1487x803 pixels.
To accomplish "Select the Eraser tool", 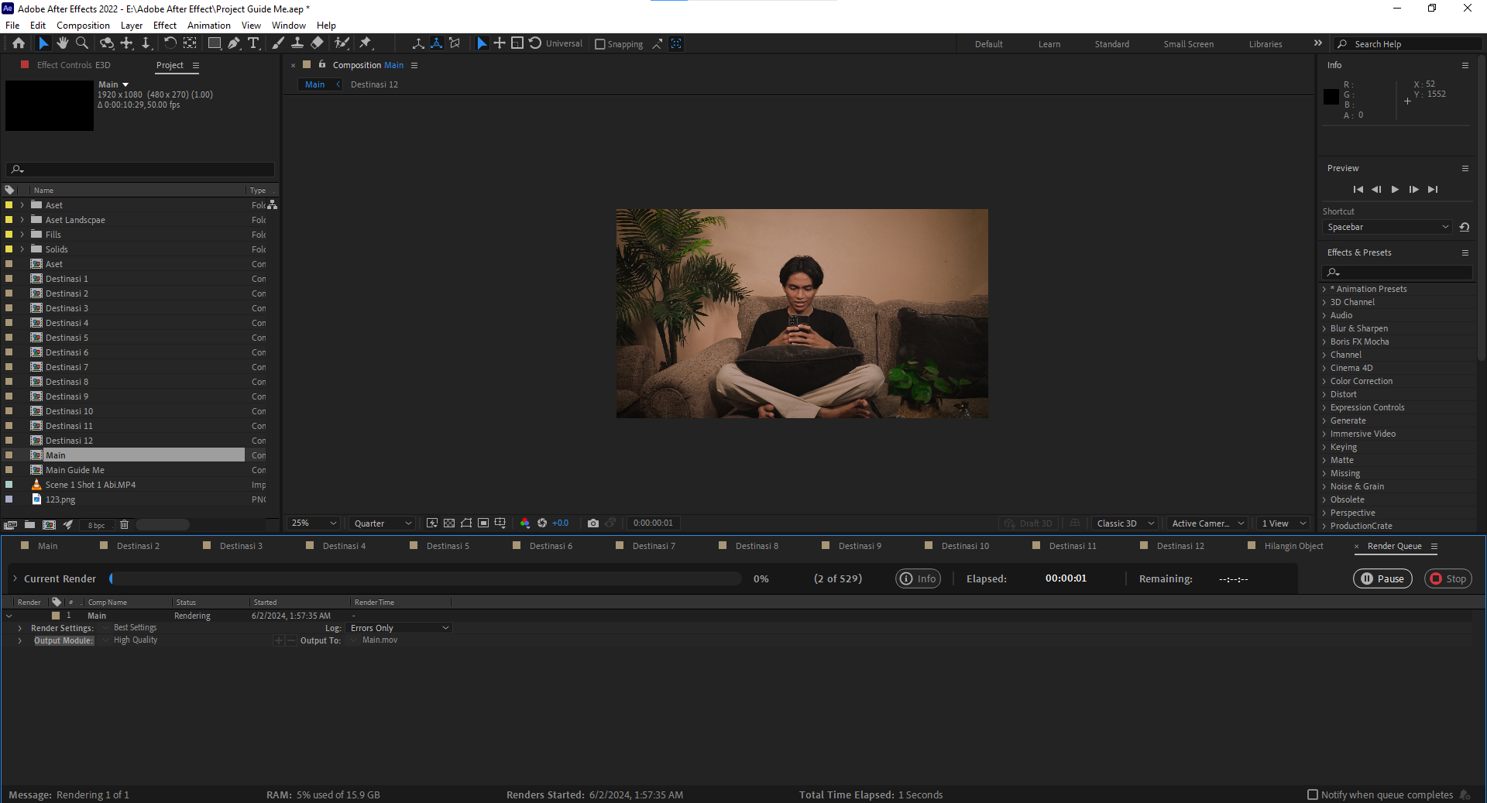I will 317,43.
